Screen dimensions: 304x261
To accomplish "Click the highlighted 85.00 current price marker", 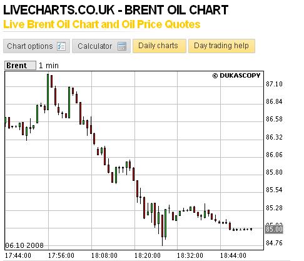I will pos(274,229).
